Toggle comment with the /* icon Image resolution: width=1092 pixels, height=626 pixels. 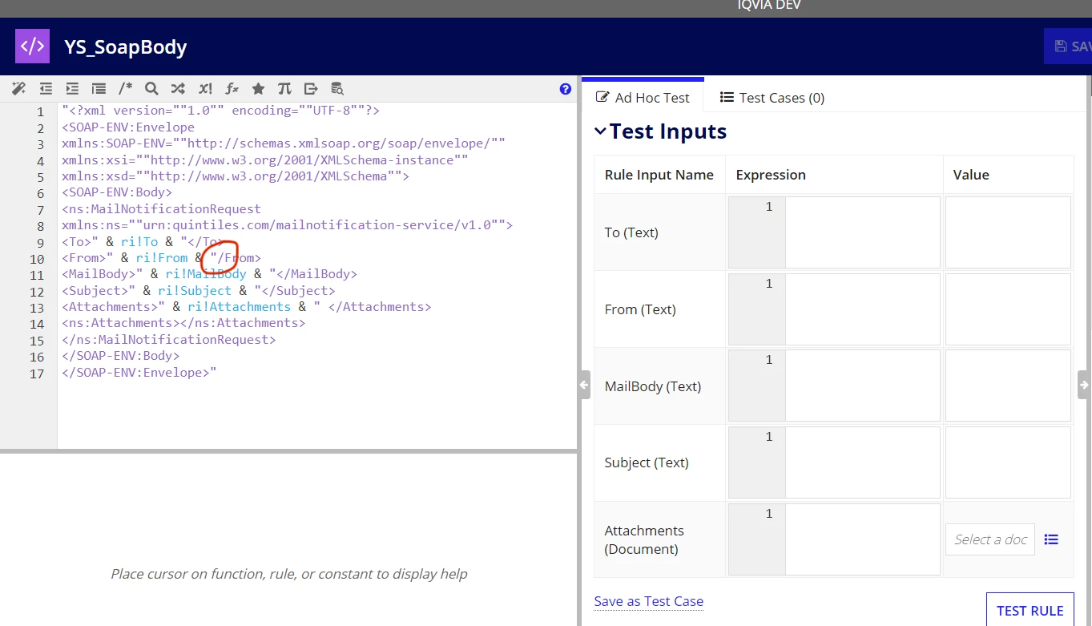pyautogui.click(x=126, y=89)
